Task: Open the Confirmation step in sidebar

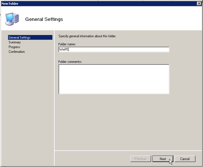Action: pyautogui.click(x=17, y=52)
